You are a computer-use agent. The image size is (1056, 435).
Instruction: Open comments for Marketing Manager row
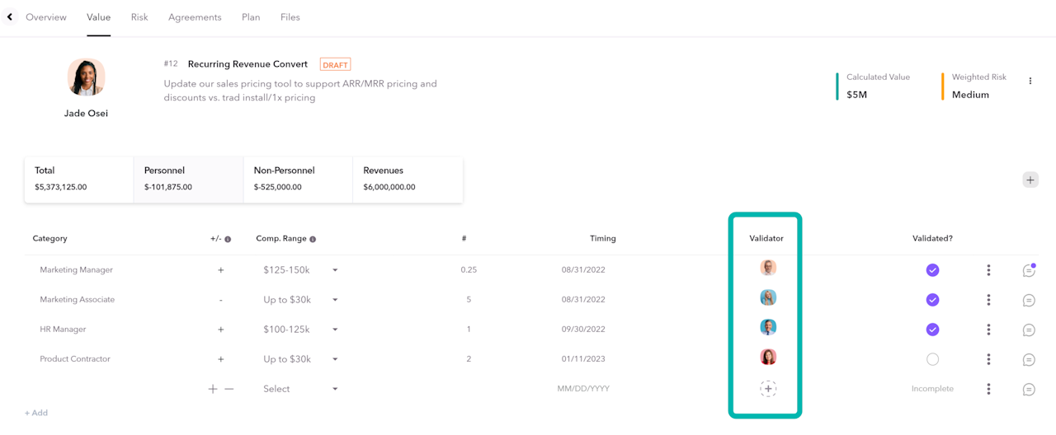[x=1029, y=270]
